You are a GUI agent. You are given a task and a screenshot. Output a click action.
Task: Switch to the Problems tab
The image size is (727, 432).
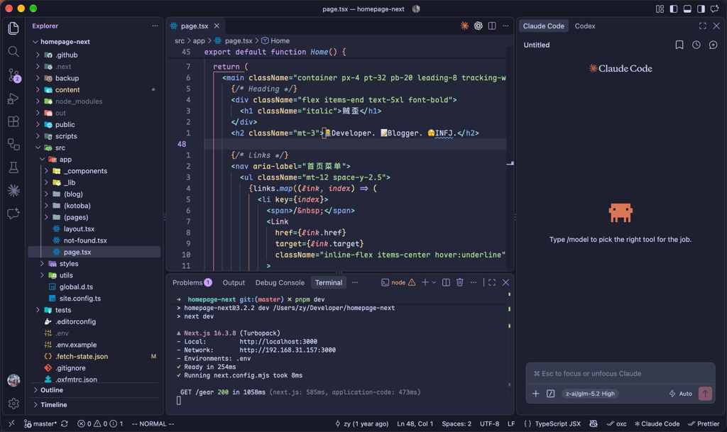tap(192, 282)
